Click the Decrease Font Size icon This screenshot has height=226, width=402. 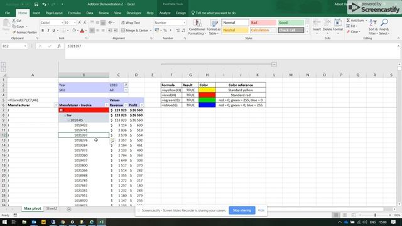point(85,23)
